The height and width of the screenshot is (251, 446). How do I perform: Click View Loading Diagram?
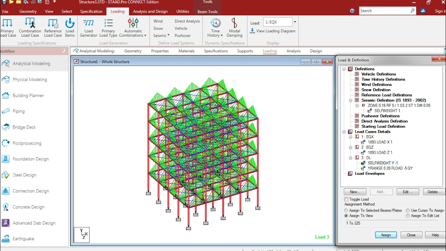(272, 31)
